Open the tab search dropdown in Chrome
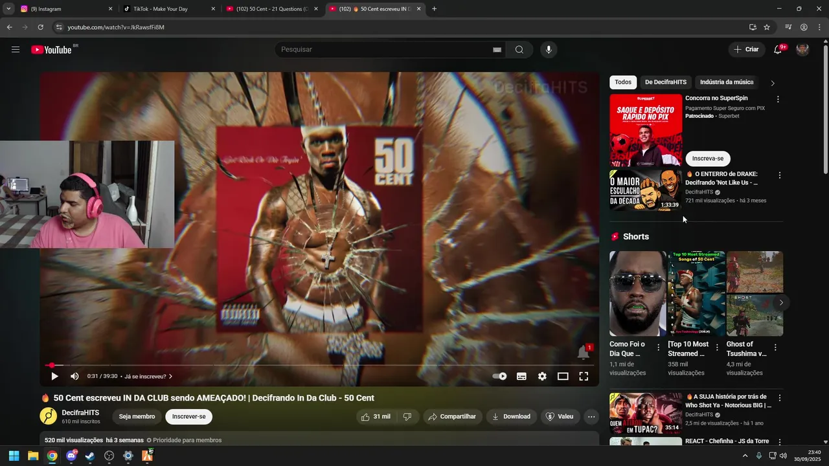The width and height of the screenshot is (829, 466). pos(8,9)
